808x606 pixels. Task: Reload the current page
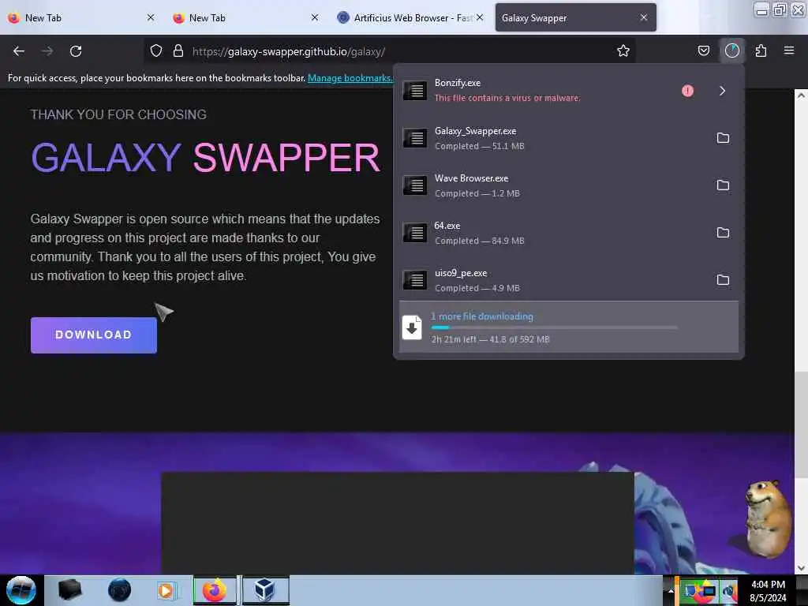pos(76,51)
